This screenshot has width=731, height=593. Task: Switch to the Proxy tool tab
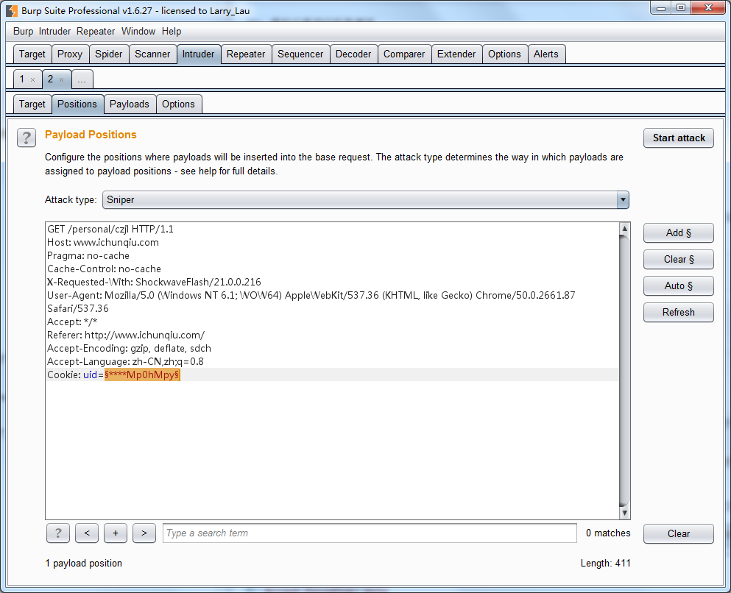point(70,54)
